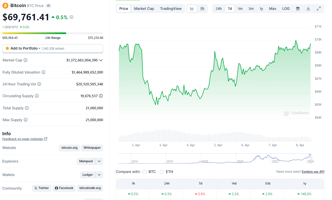Open the Whitepaper link
This screenshot has height=200, width=332.
tap(92, 148)
